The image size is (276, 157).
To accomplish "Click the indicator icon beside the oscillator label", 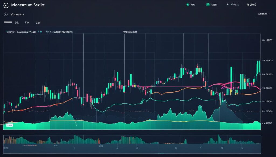I will [x=41, y=31].
